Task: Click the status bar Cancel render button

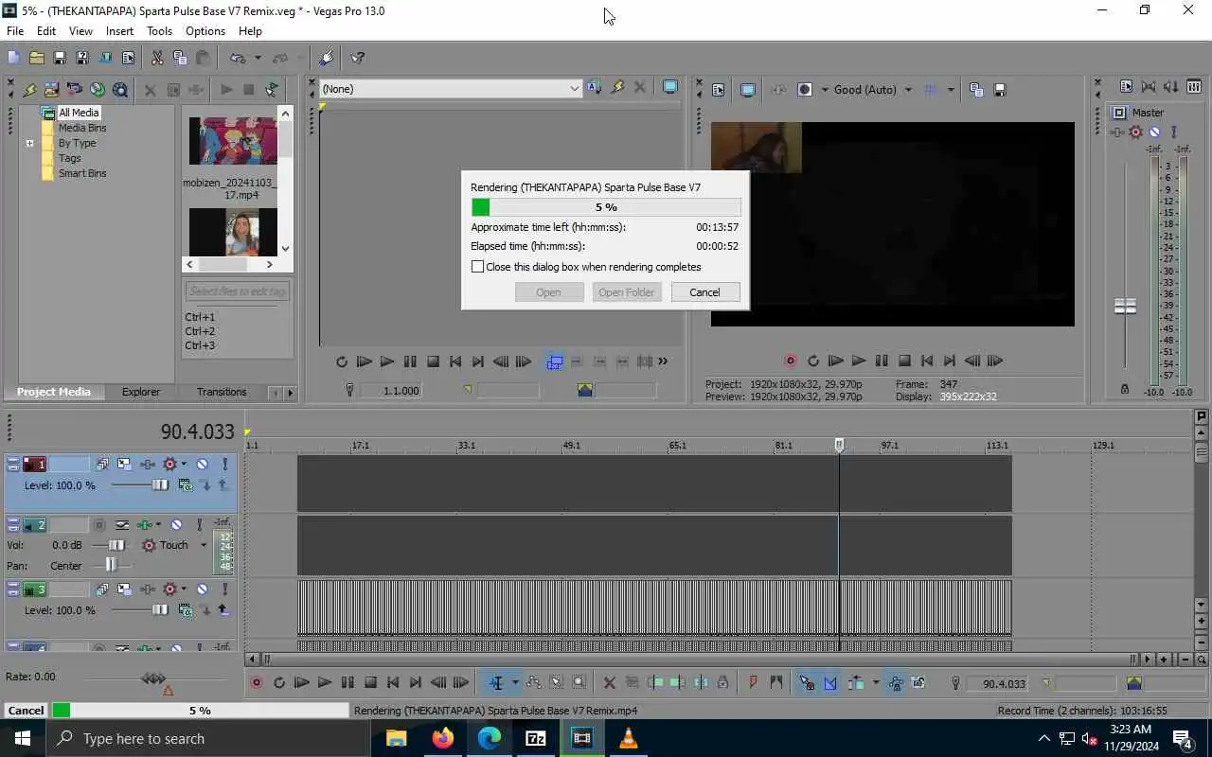Action: coord(26,711)
